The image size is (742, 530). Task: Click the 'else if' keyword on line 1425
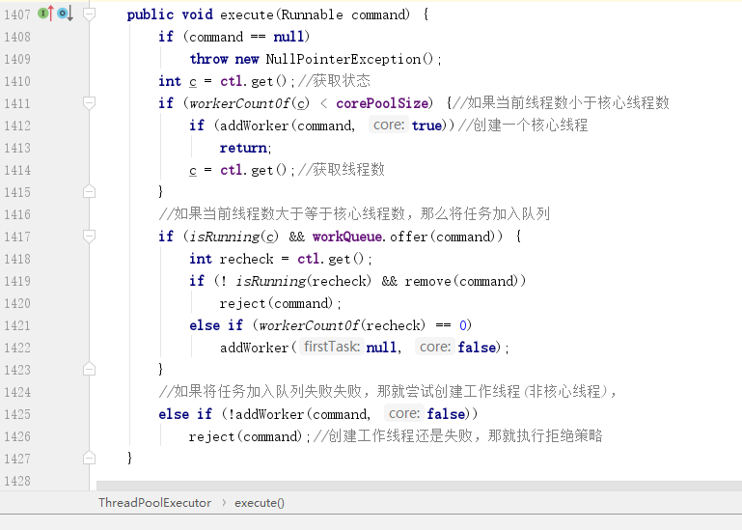[x=185, y=414]
